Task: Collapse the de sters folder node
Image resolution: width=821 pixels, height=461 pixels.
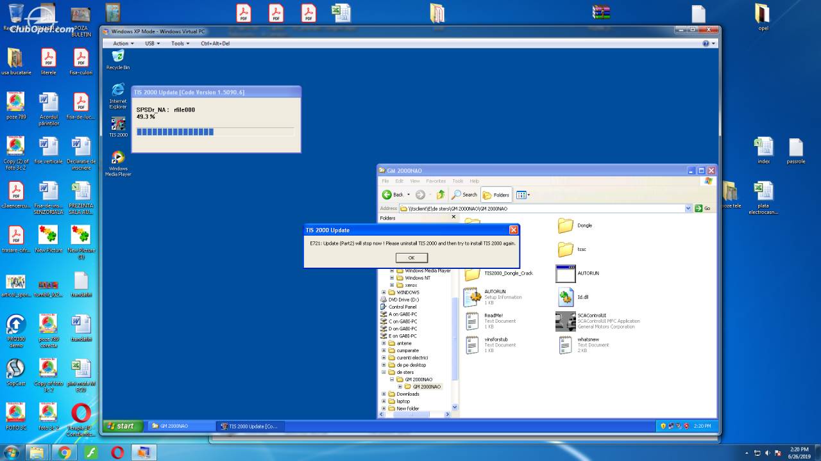Action: click(384, 372)
